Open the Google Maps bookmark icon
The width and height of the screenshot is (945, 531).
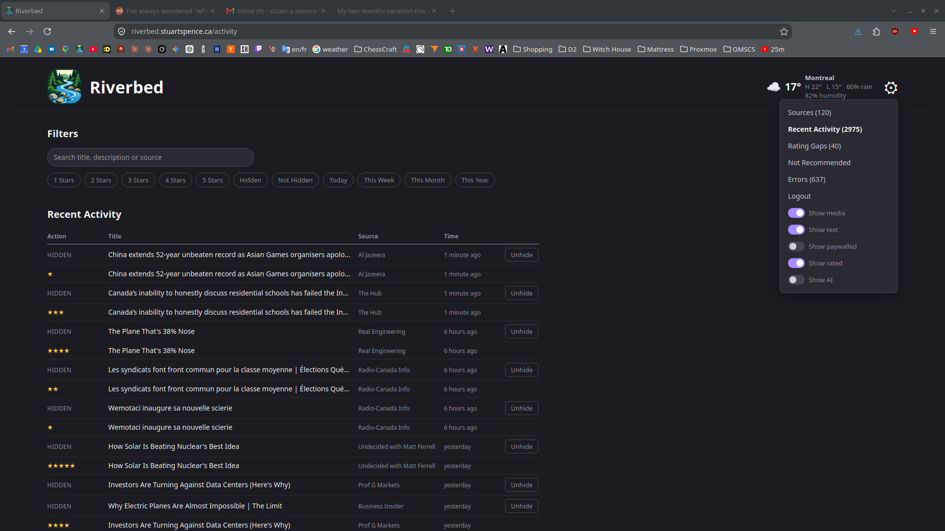point(65,49)
